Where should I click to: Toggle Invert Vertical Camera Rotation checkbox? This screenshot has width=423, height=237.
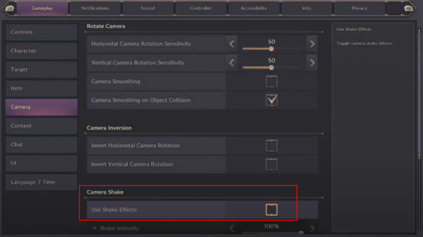(x=271, y=164)
